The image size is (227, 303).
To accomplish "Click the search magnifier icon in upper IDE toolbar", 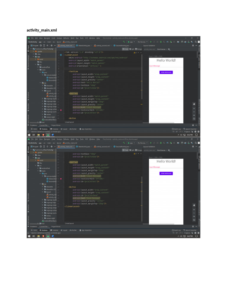I will 196,42.
